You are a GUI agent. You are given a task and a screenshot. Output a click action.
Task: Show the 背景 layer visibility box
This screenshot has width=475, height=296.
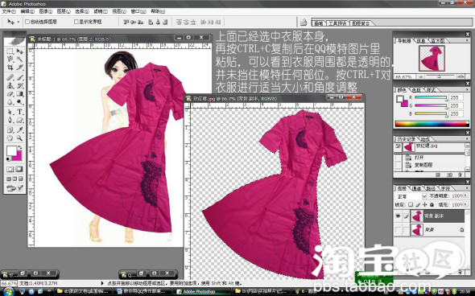[398, 230]
